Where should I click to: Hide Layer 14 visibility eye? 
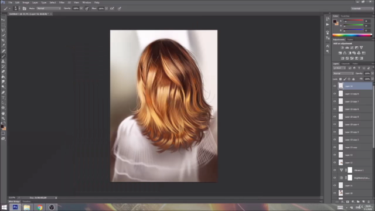coord(335,86)
